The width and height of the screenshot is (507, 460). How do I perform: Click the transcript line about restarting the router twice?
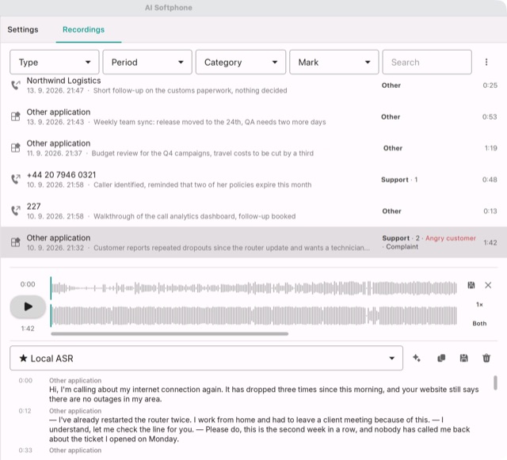(260, 429)
